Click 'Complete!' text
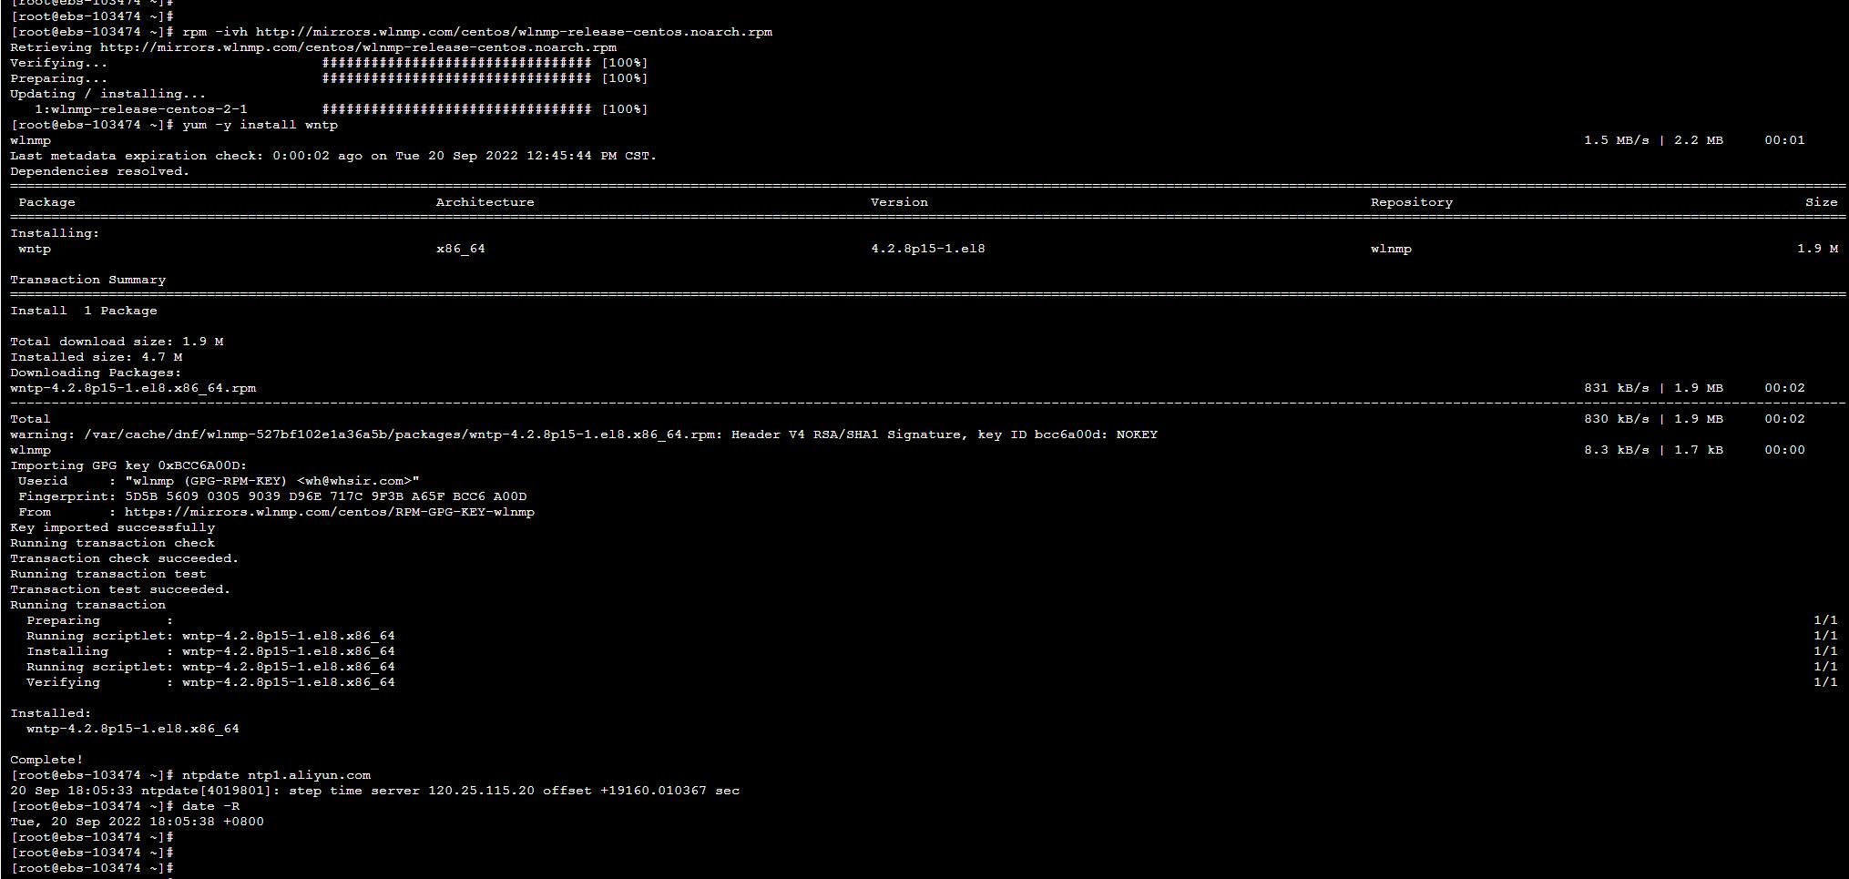Image resolution: width=1849 pixels, height=879 pixels. [x=46, y=760]
